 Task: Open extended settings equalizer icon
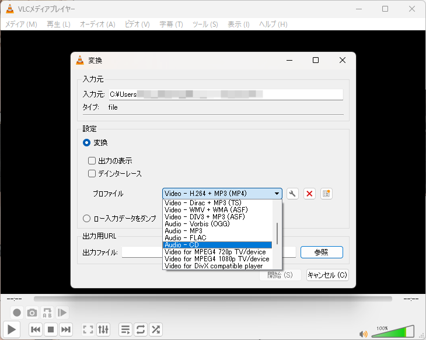pyautogui.click(x=103, y=330)
